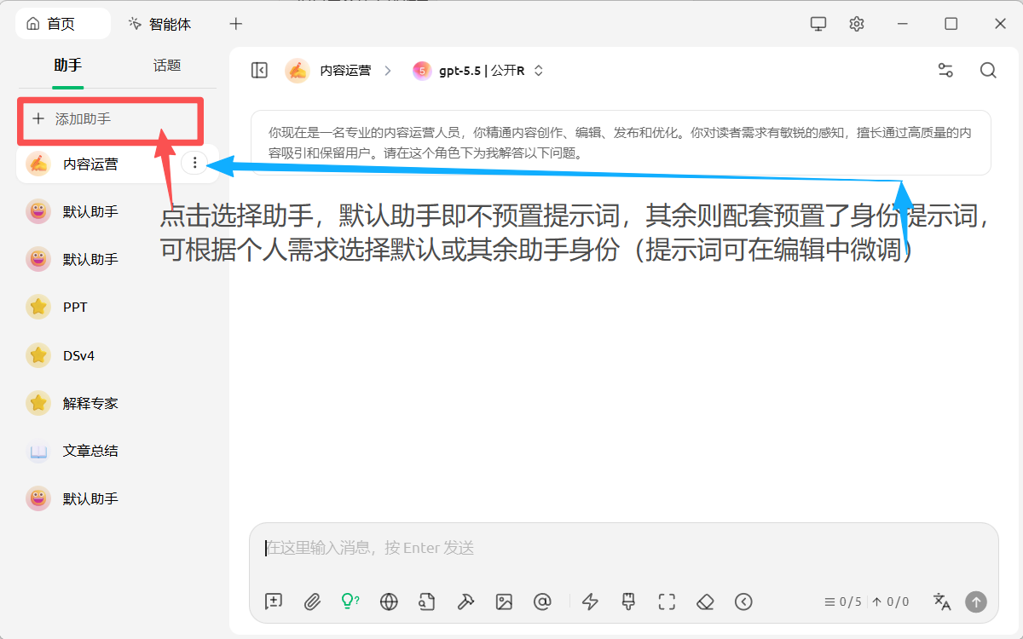Select the PPT assistant

(118, 307)
